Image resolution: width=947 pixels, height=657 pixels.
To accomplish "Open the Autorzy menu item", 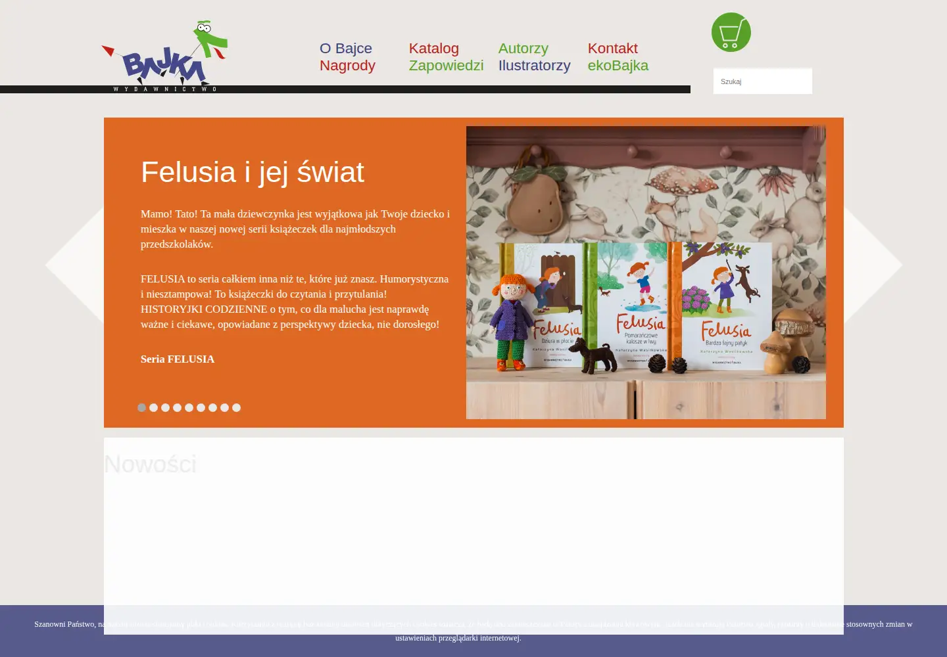I will 523,48.
